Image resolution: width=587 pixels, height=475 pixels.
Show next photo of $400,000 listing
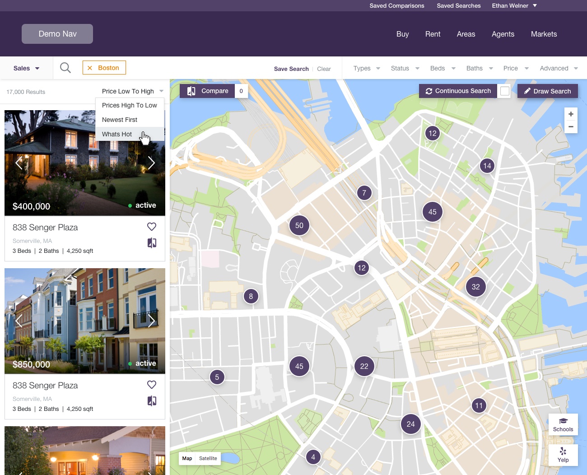tap(151, 163)
